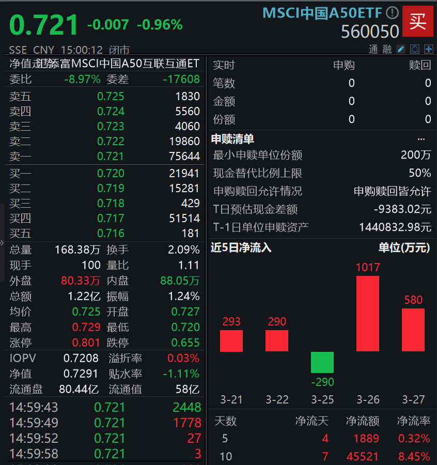Click the 14:59:43 trade row volume 2448
The image size is (437, 465).
(x=187, y=408)
